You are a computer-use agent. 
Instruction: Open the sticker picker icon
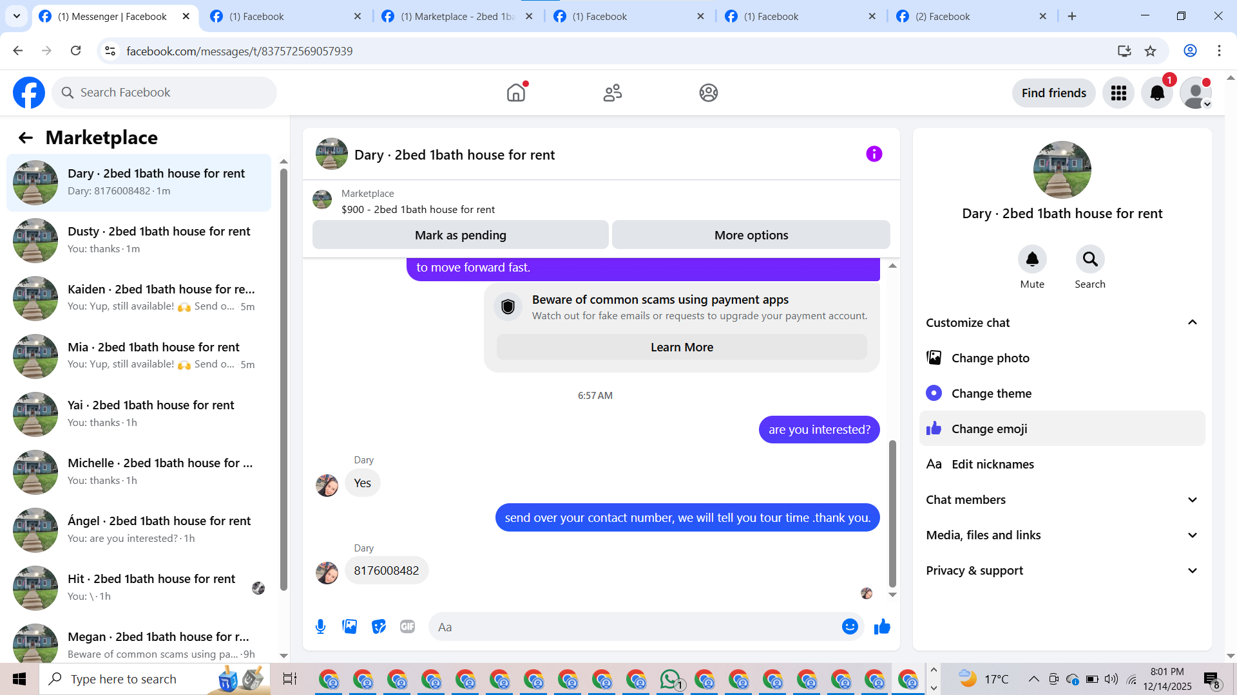coord(379,627)
